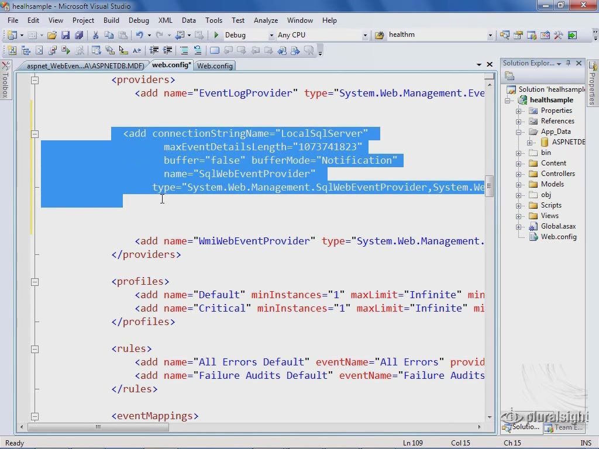
Task: Open the open-documents list dropdown arrow
Action: (x=479, y=64)
